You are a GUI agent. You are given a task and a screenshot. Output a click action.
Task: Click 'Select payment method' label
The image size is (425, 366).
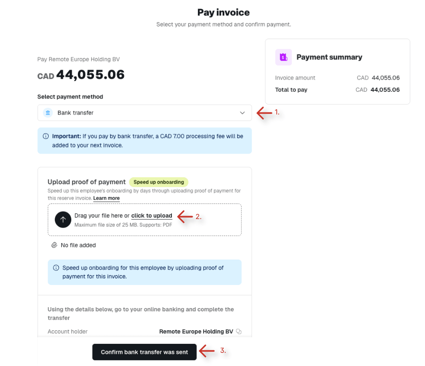point(70,97)
